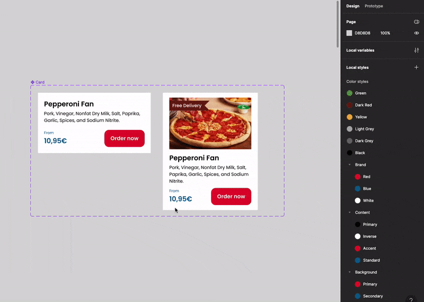Click the pizza image thumbnail in card

210,123
